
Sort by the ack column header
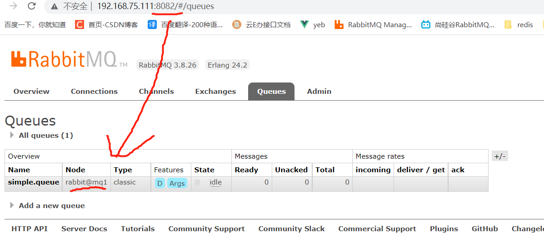(x=458, y=170)
